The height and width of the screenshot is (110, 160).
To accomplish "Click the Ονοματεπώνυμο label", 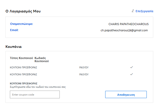I will 22,24.
